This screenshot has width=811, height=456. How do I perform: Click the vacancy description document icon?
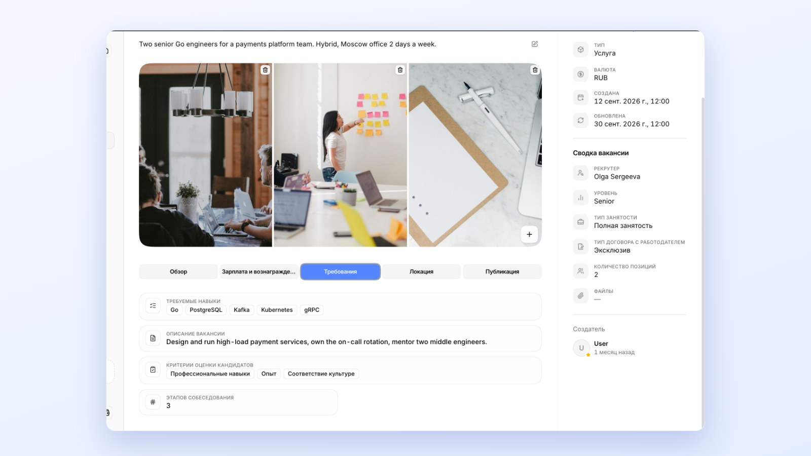153,338
